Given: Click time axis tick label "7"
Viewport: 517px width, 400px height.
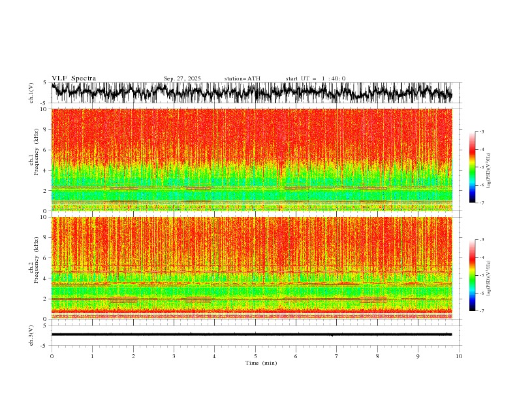Looking at the screenshot, I should coord(337,356).
